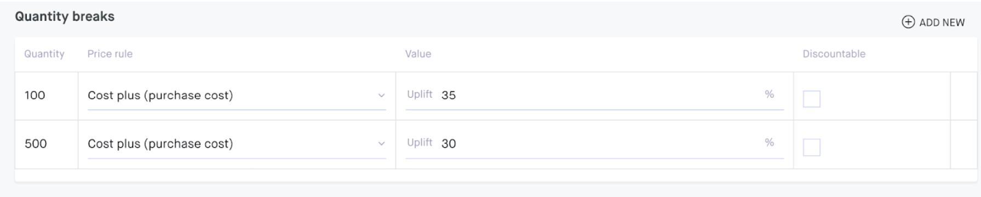This screenshot has height=197, width=981.
Task: Click the percent symbol in the 30 uplift row
Action: coord(770,142)
